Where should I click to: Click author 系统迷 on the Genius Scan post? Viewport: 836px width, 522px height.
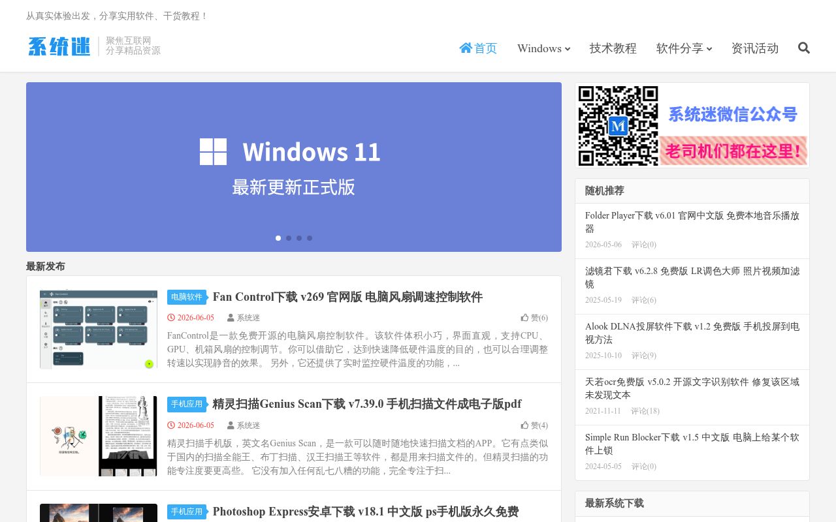[248, 425]
